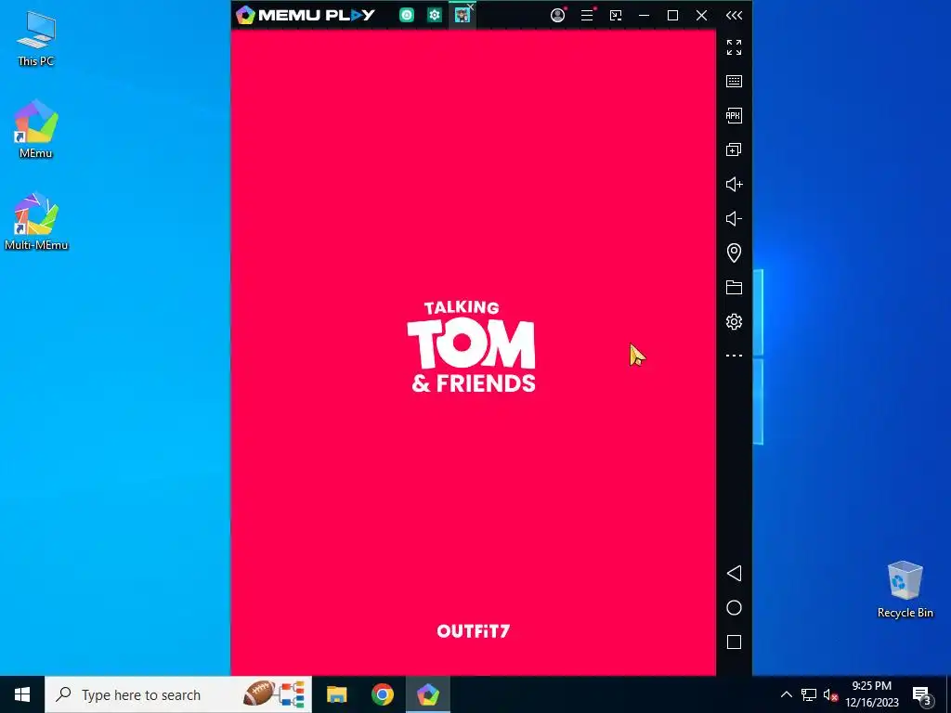Image resolution: width=951 pixels, height=713 pixels.
Task: Open the keyboard mapping tool
Action: pos(734,82)
